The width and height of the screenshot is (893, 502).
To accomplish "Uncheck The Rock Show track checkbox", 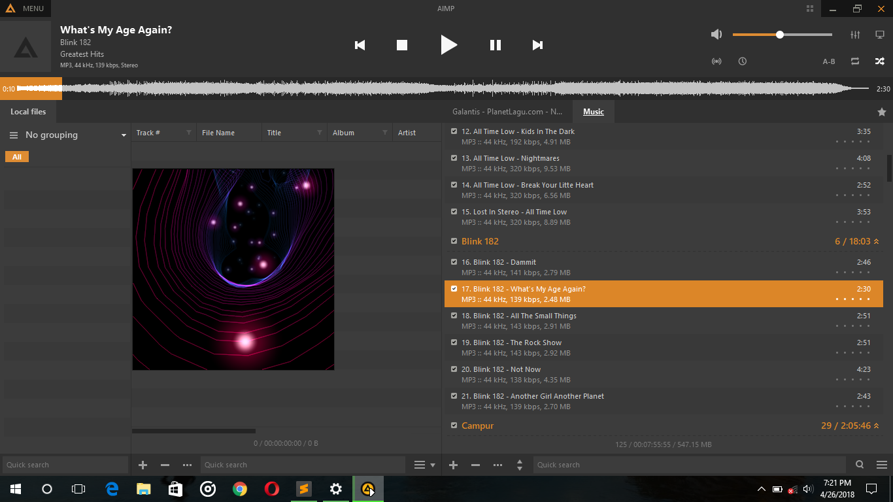I will click(454, 343).
